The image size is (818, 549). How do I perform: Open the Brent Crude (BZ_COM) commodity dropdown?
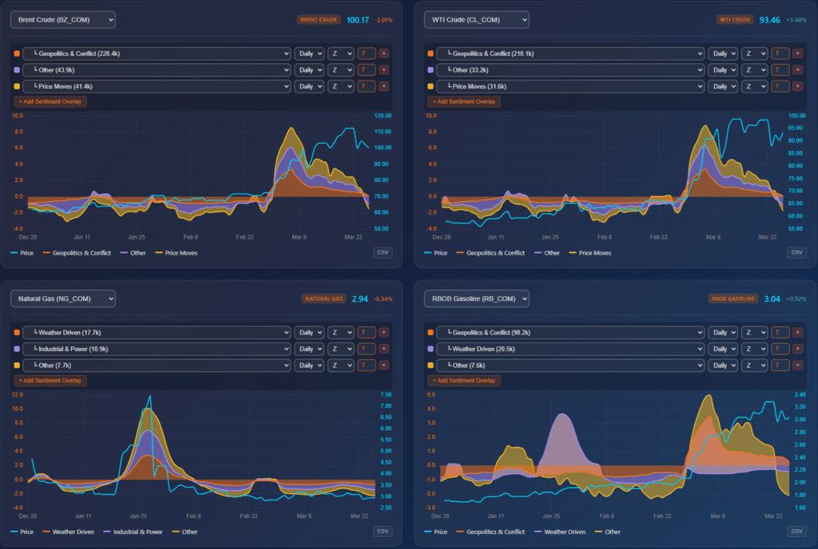(63, 20)
